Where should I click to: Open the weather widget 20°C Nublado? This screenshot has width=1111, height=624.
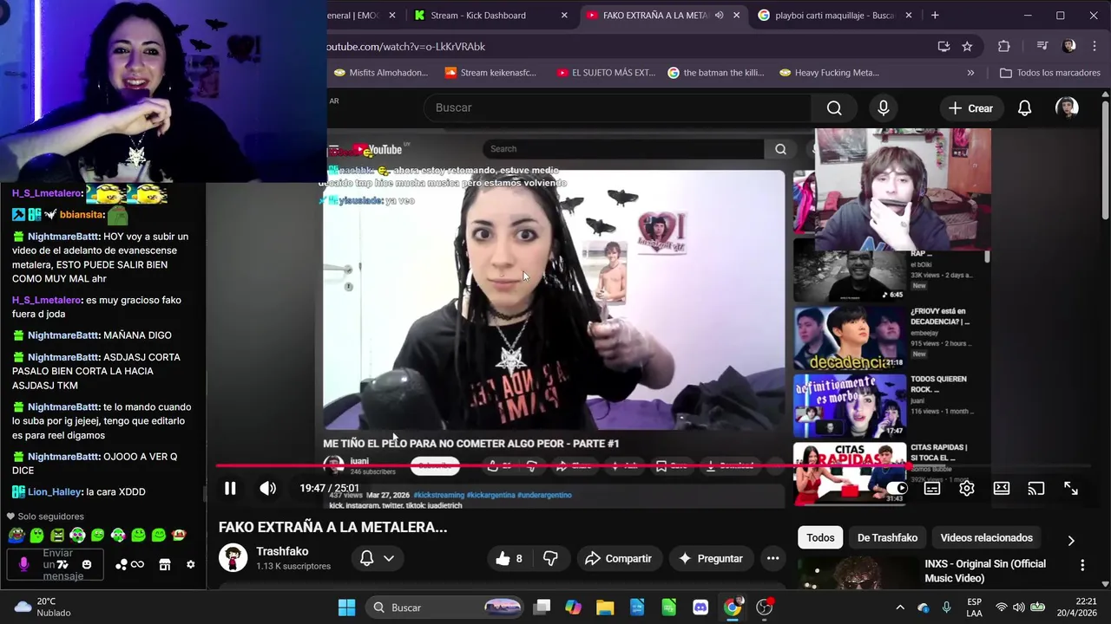(41, 608)
